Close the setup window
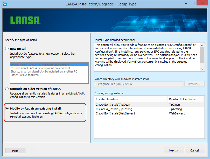210x159 pixels. [202, 3]
